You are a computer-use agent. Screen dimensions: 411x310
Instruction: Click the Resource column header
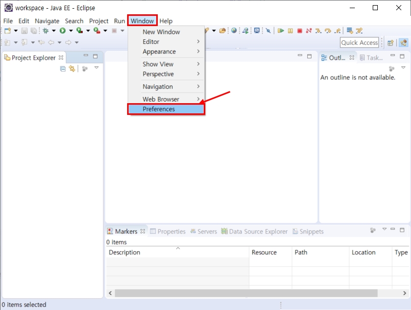click(x=271, y=252)
